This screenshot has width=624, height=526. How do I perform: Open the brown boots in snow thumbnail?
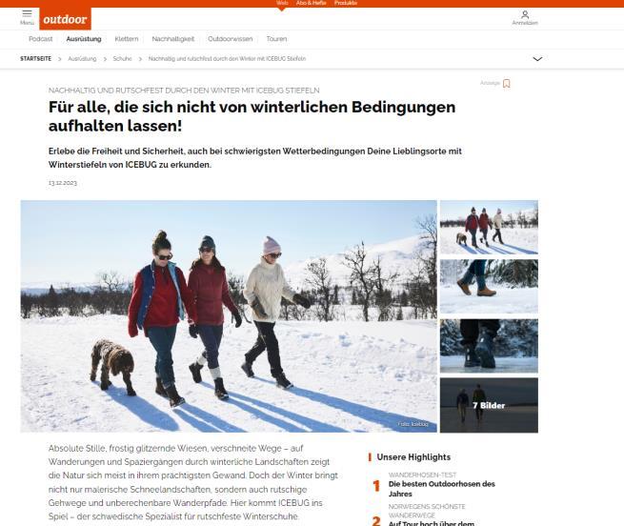[x=489, y=286]
